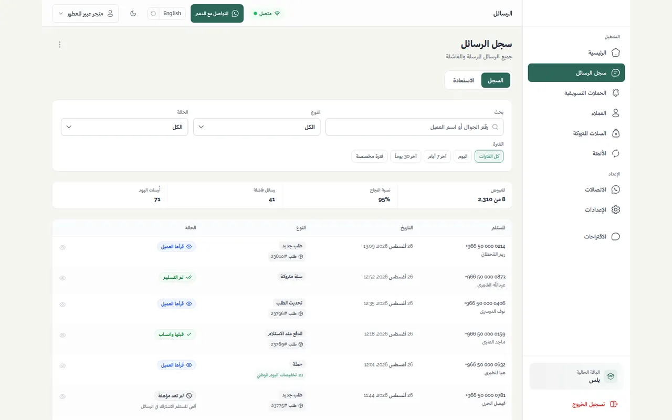Click order badge طلب #23789
Screen dimensions: 672x420
click(287, 344)
